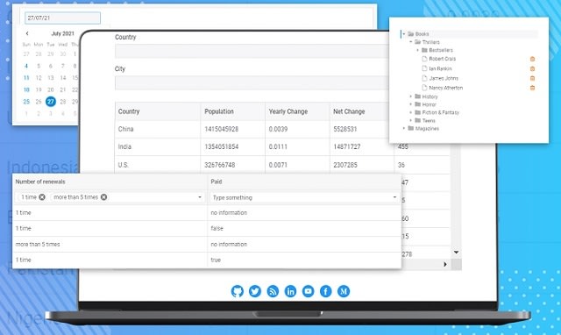Click the Nancy Atherton file icon

(x=424, y=88)
